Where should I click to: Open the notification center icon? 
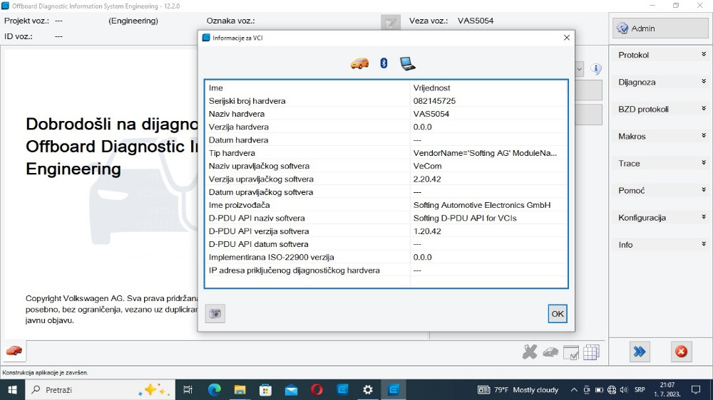click(x=696, y=389)
